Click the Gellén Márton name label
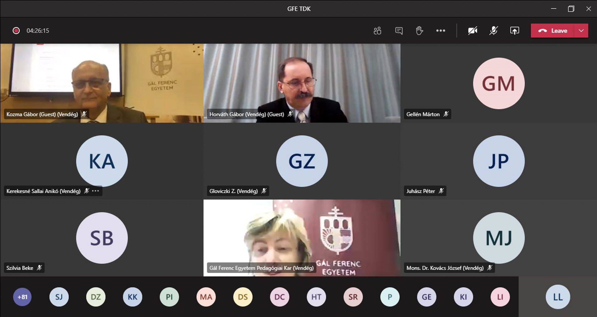The image size is (597, 317). pos(423,114)
